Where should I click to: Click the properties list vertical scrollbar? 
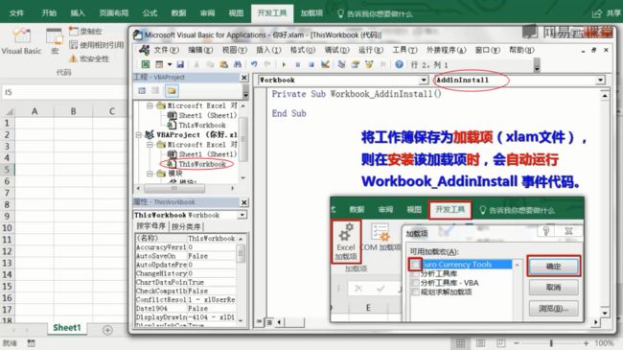click(x=241, y=279)
